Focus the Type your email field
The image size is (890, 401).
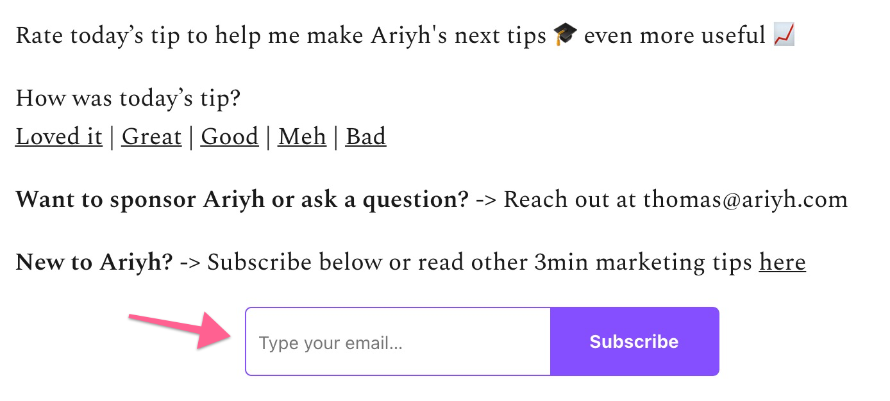(x=398, y=341)
